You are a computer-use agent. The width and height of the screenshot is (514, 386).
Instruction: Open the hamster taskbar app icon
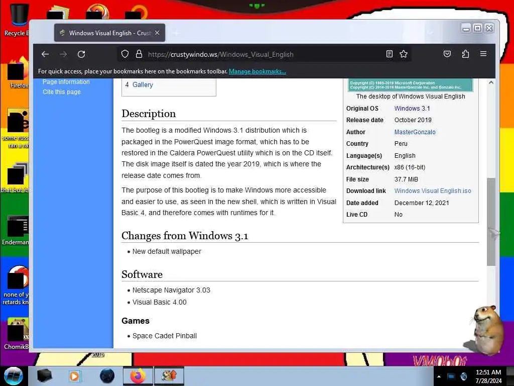click(x=169, y=376)
